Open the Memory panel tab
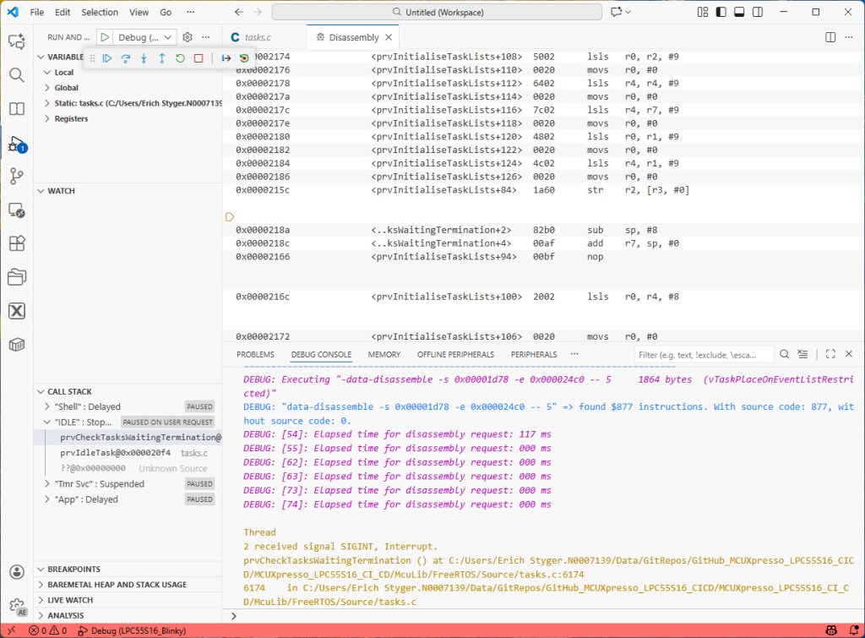The image size is (865, 638). tap(384, 354)
